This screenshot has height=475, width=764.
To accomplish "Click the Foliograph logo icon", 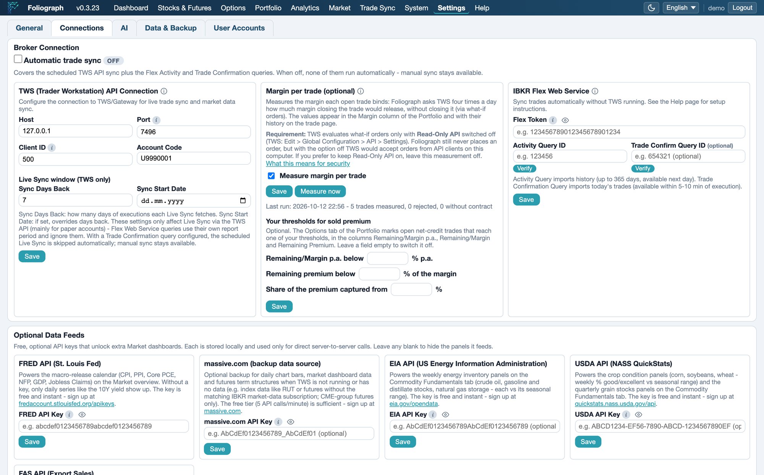I will click(13, 8).
